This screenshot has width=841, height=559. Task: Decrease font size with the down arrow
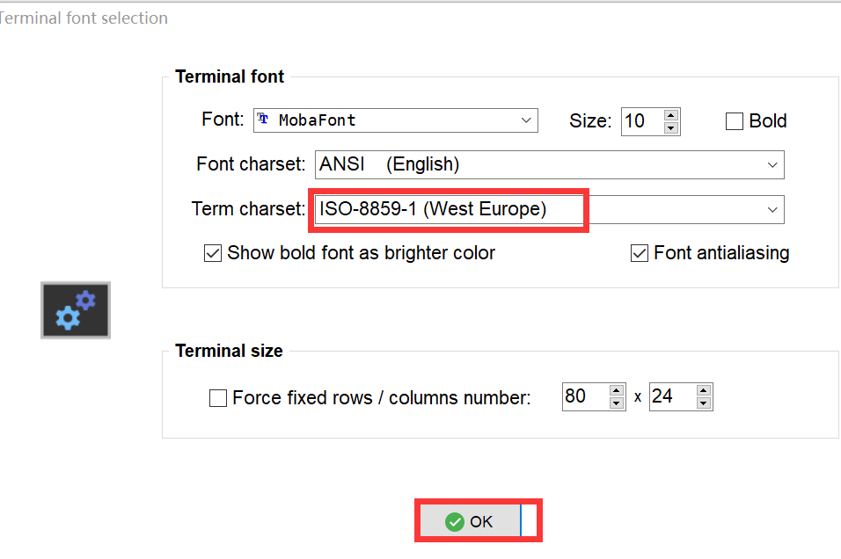pos(670,127)
